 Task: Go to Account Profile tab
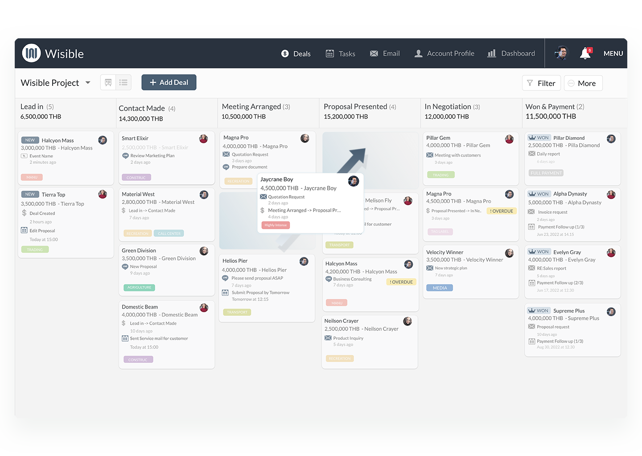coord(444,53)
